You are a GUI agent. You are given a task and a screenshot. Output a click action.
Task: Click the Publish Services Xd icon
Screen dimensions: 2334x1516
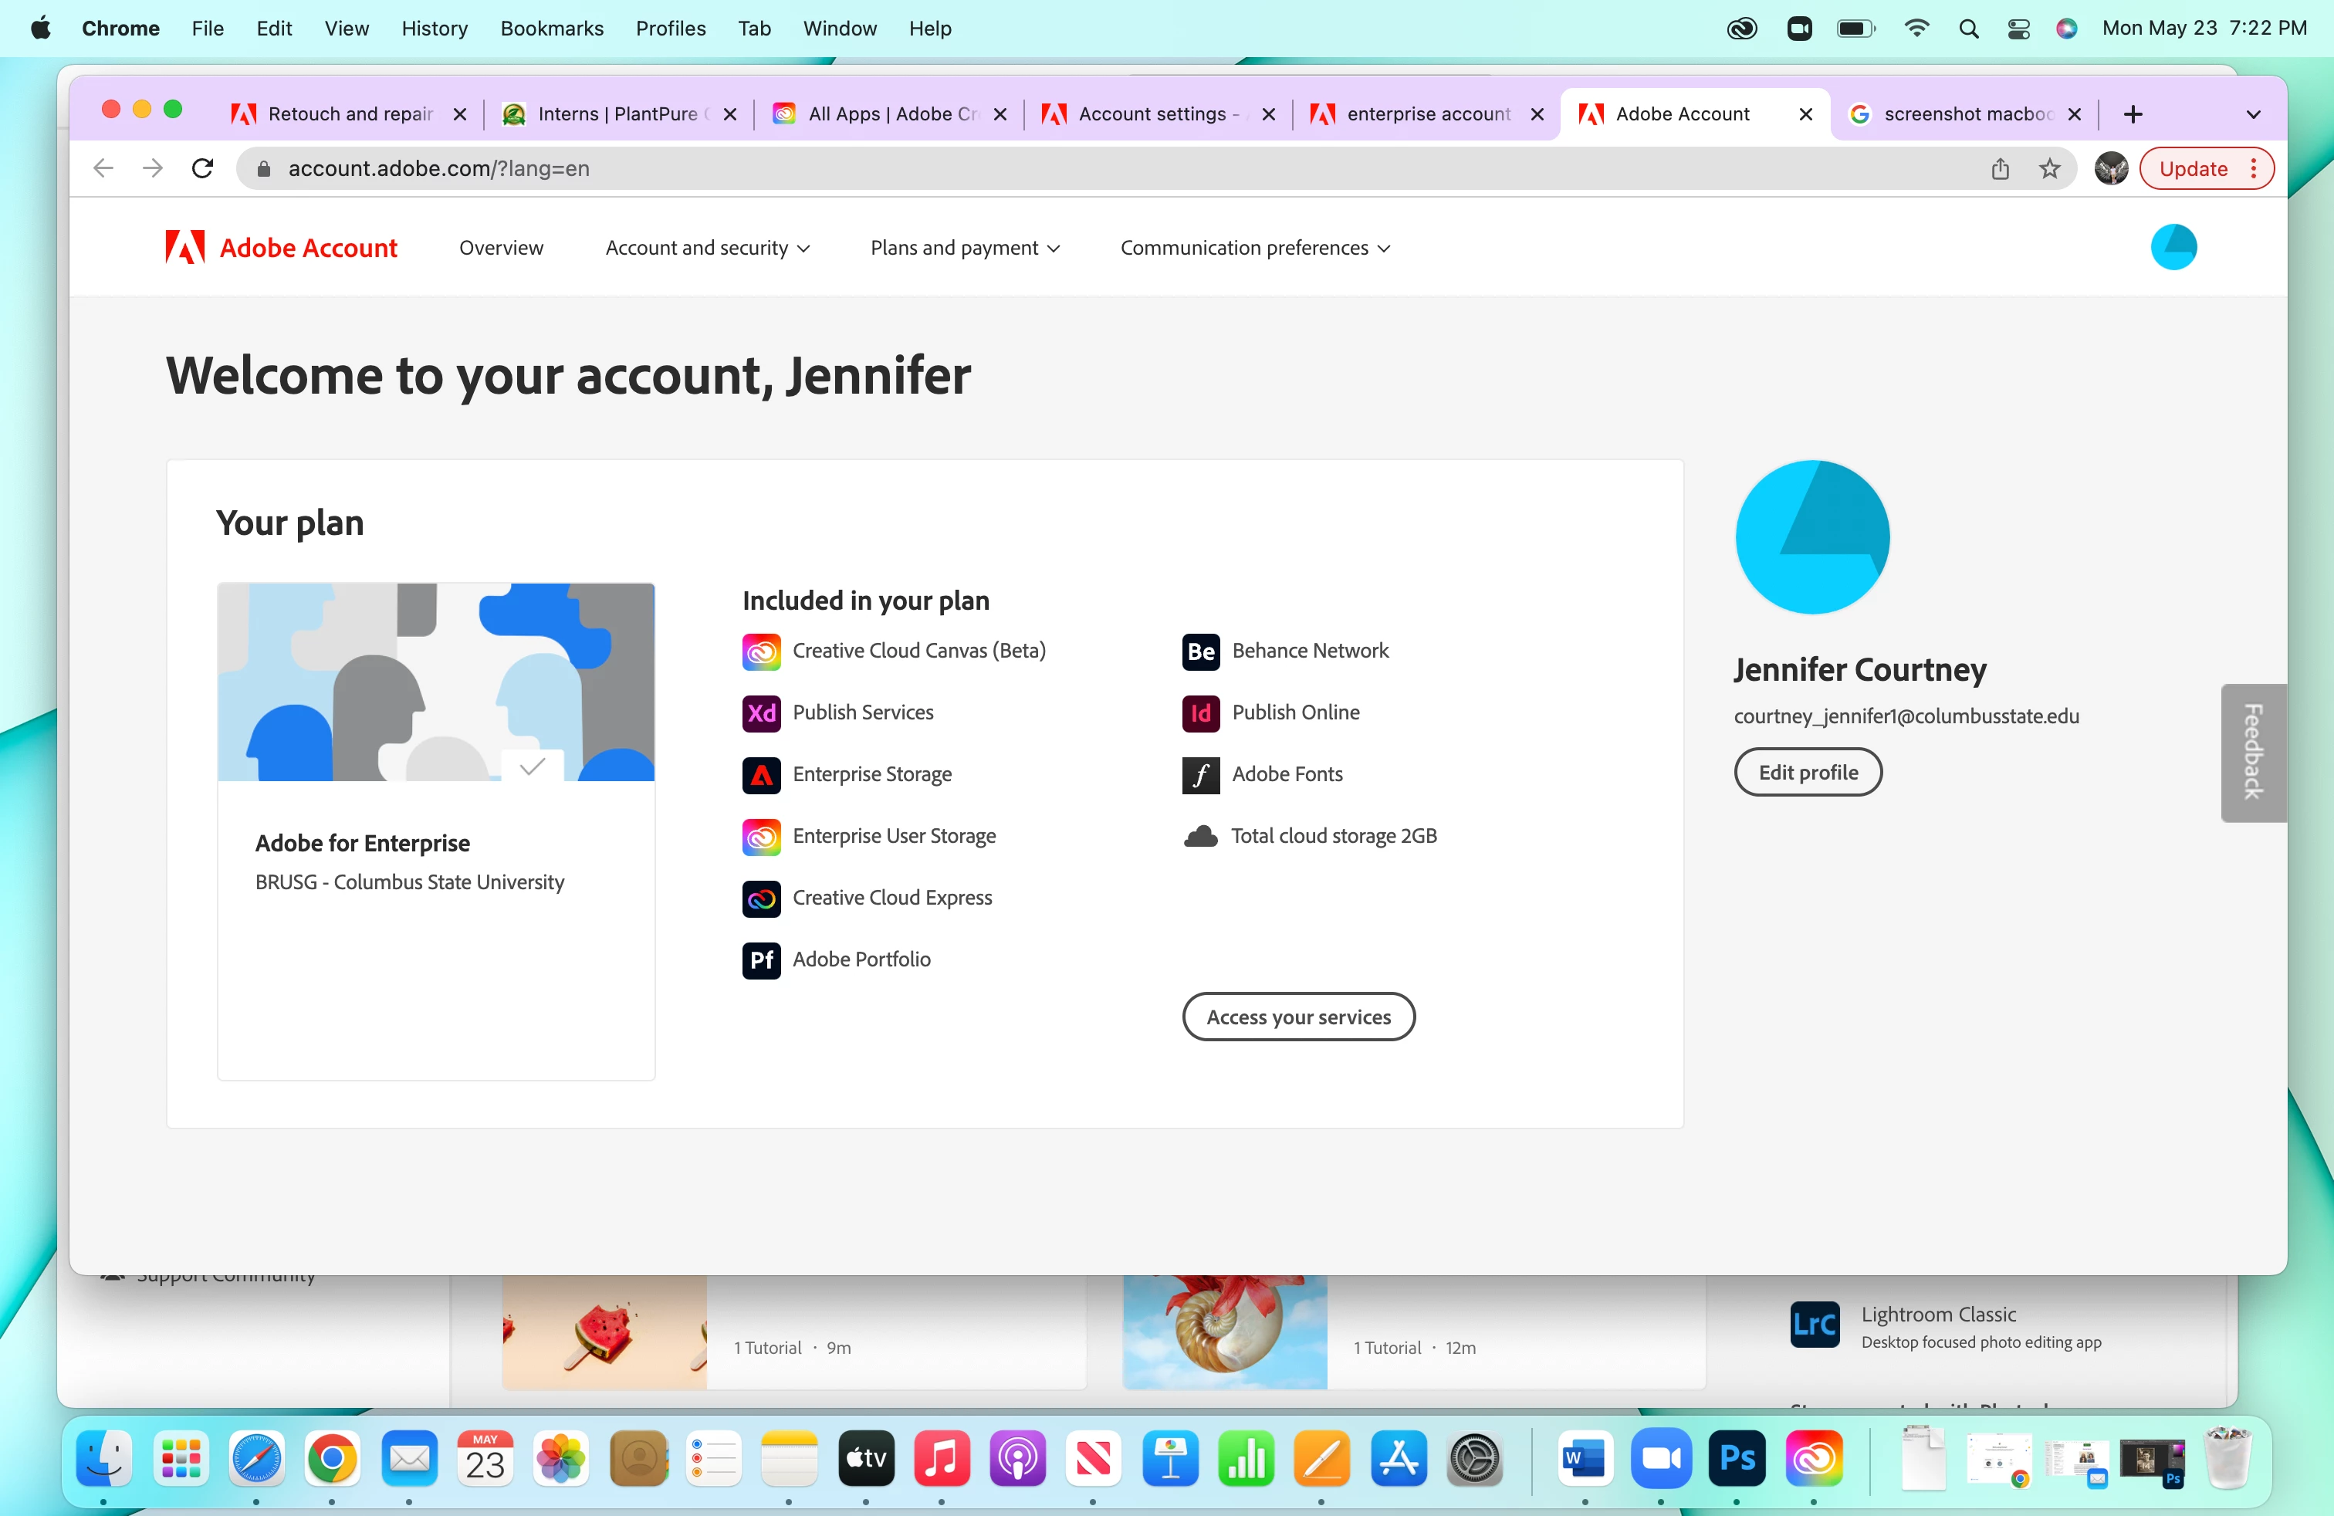761,713
